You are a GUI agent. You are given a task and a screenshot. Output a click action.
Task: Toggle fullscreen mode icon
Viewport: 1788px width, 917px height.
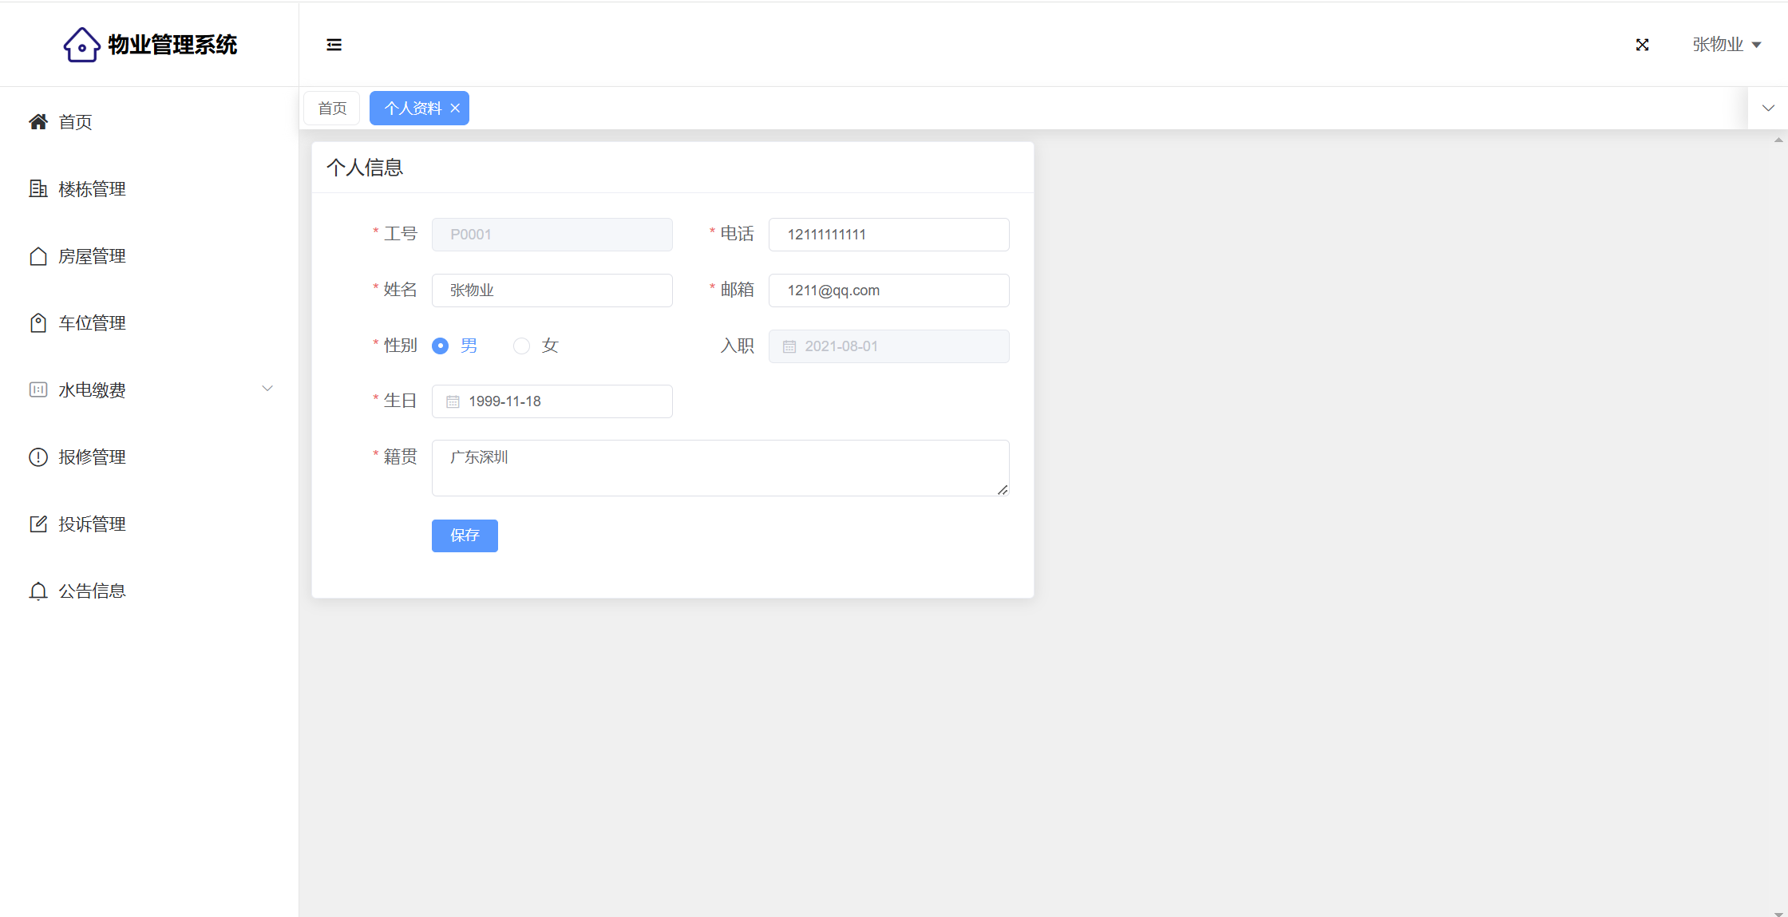click(x=1642, y=45)
